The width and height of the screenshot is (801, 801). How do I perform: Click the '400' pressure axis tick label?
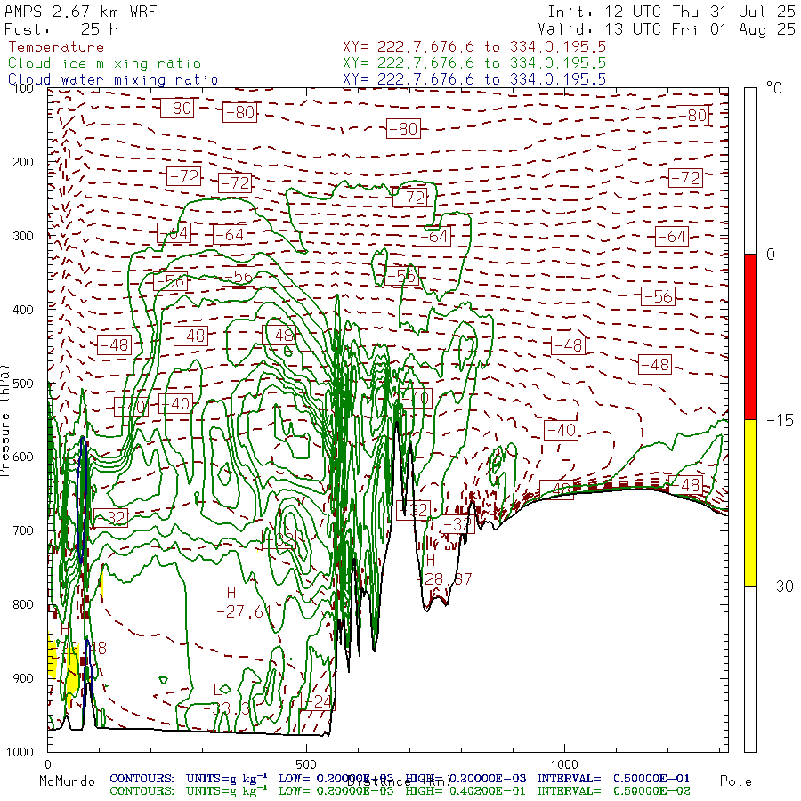point(23,310)
